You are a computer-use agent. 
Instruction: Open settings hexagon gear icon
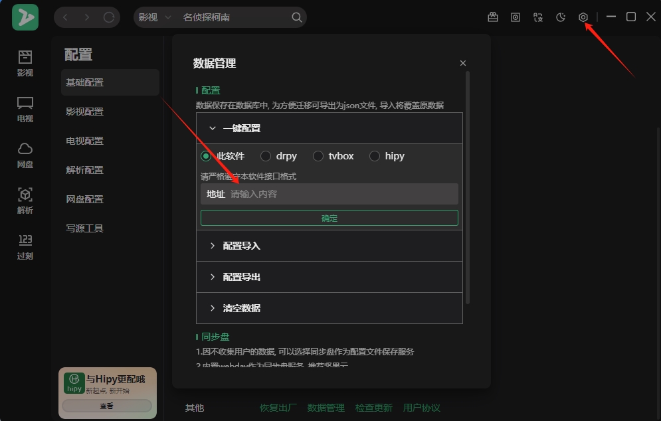(583, 17)
